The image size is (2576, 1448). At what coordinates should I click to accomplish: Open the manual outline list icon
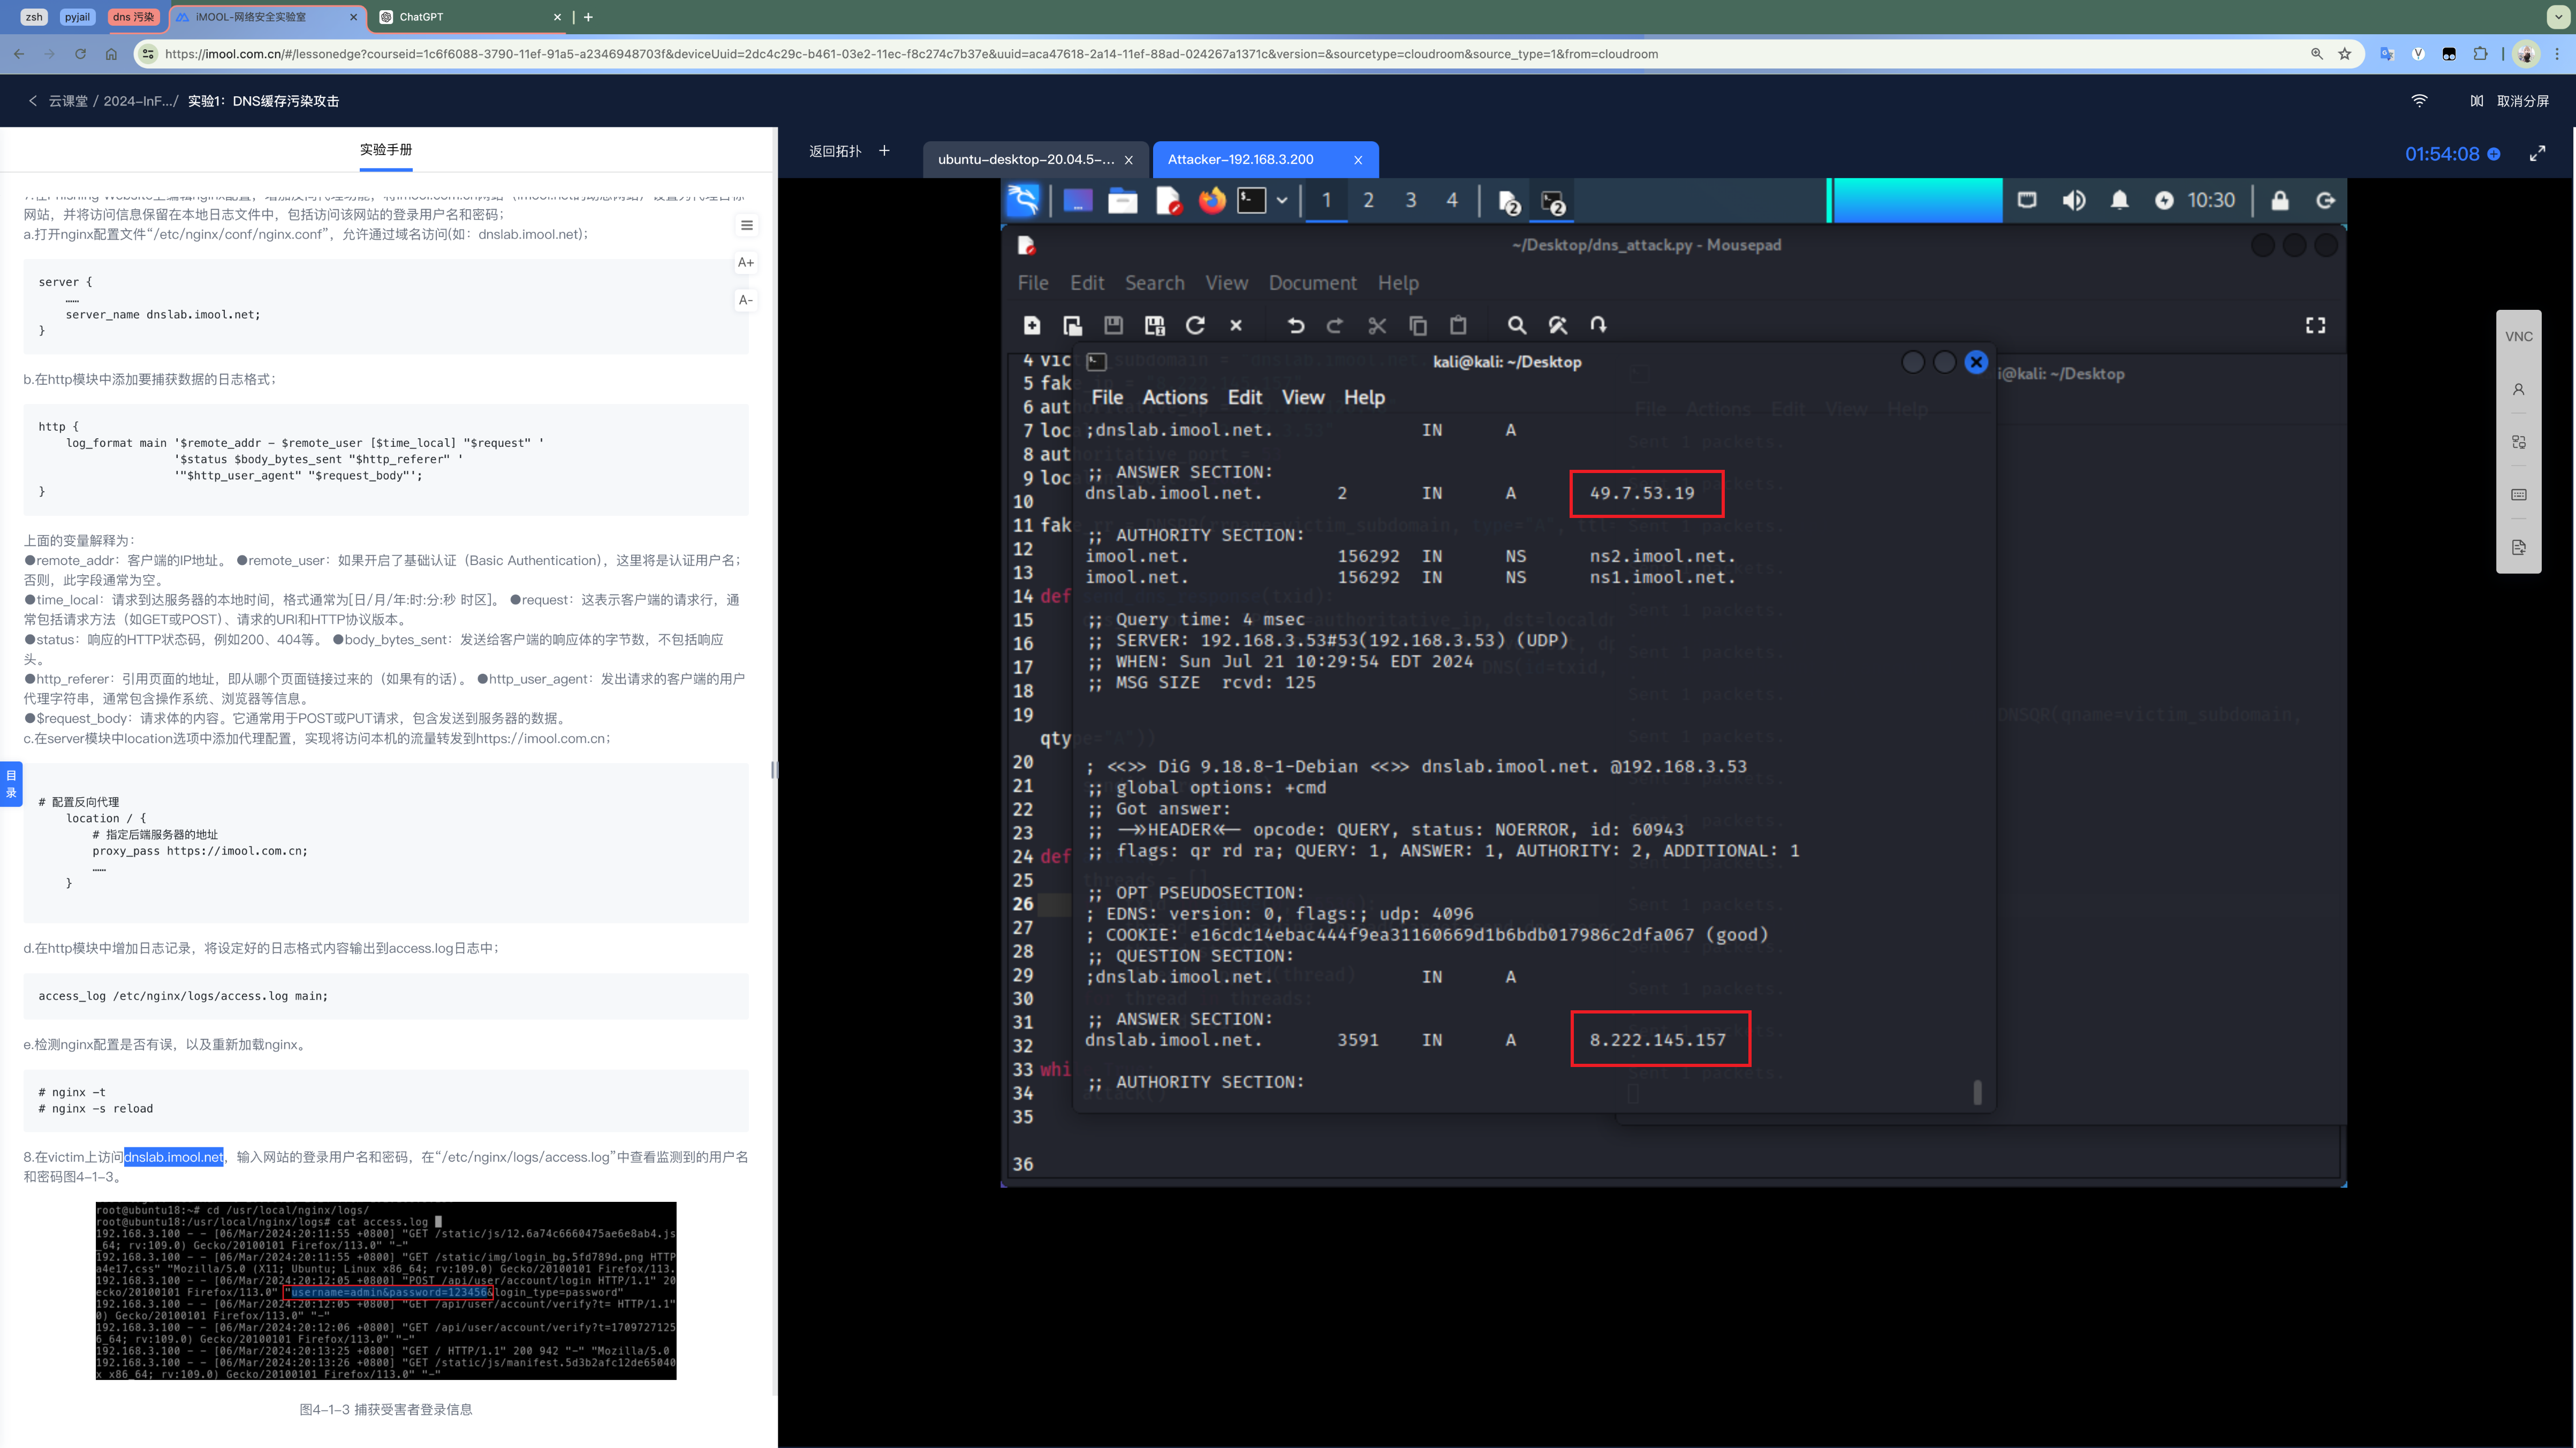coord(746,226)
